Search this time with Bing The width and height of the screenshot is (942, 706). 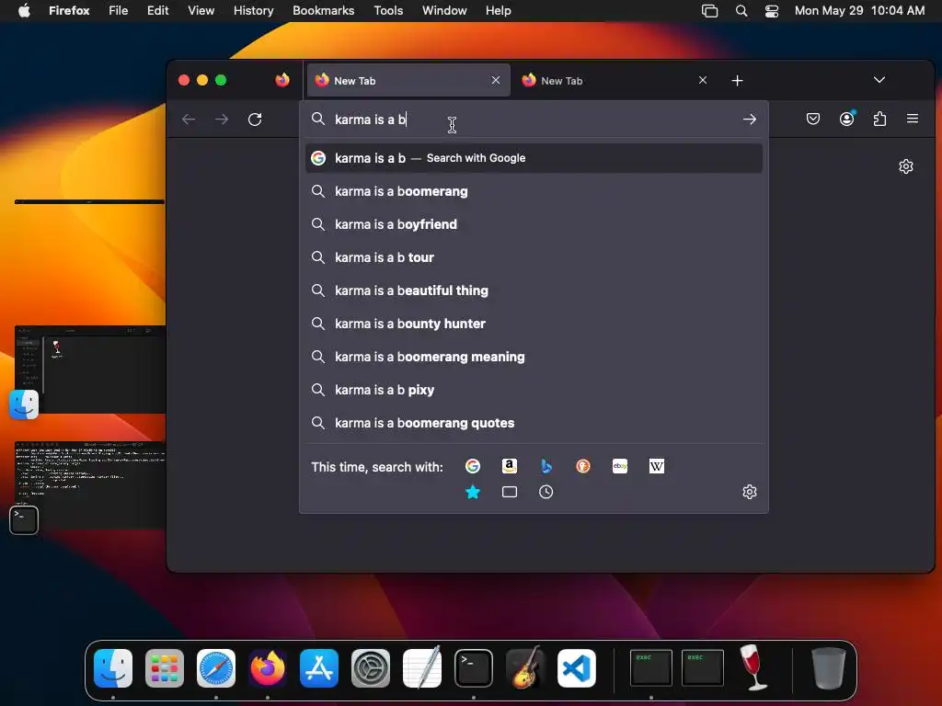(x=546, y=466)
